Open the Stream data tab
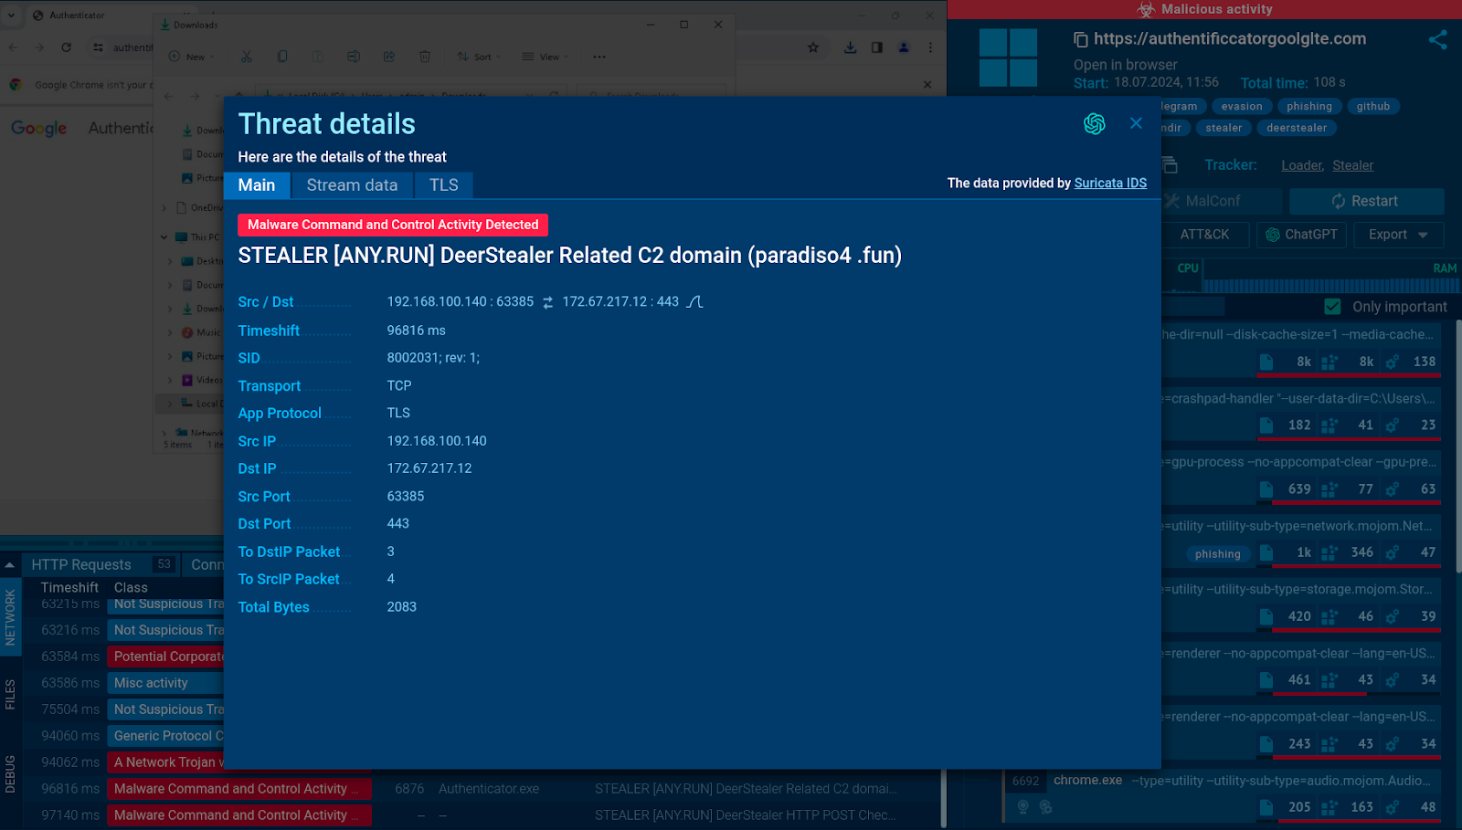The image size is (1462, 830). pyautogui.click(x=352, y=185)
